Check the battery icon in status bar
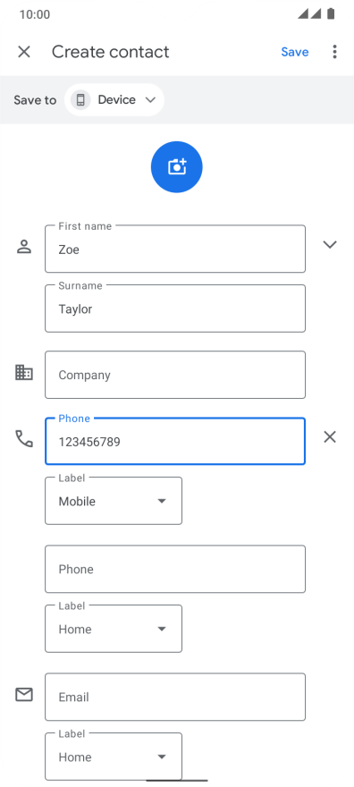354x787 pixels. [331, 13]
